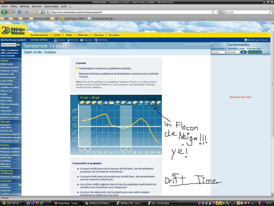Open a new tab with the green plus icon
The width and height of the screenshot is (274, 206).
pos(41,12)
